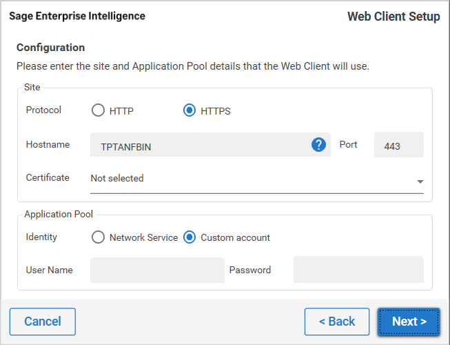This screenshot has height=345, width=450.
Task: Click the Hostname help question mark icon
Action: tap(318, 145)
